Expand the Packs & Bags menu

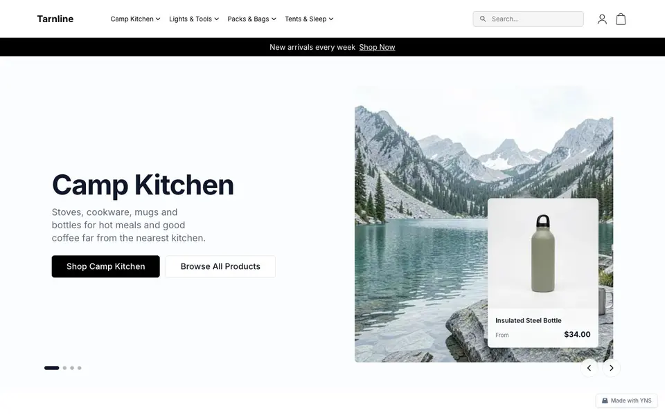tap(251, 19)
